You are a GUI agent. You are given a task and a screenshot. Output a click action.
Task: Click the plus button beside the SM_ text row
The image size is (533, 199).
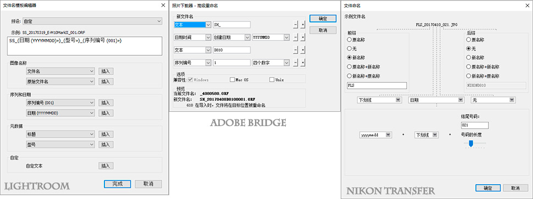click(303, 25)
